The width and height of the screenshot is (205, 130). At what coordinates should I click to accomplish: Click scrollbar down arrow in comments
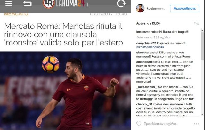pyautogui.click(x=202, y=114)
